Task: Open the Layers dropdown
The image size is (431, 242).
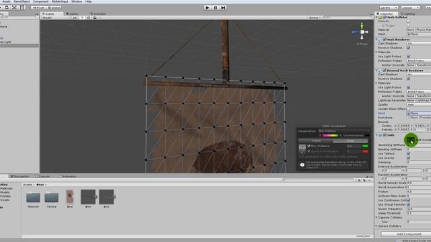Action: click(389, 7)
